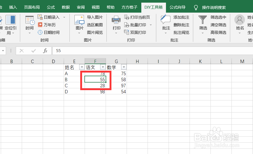Expand the 打印 button dropdown chevron
The image size is (253, 154).
pyautogui.click(x=116, y=33)
